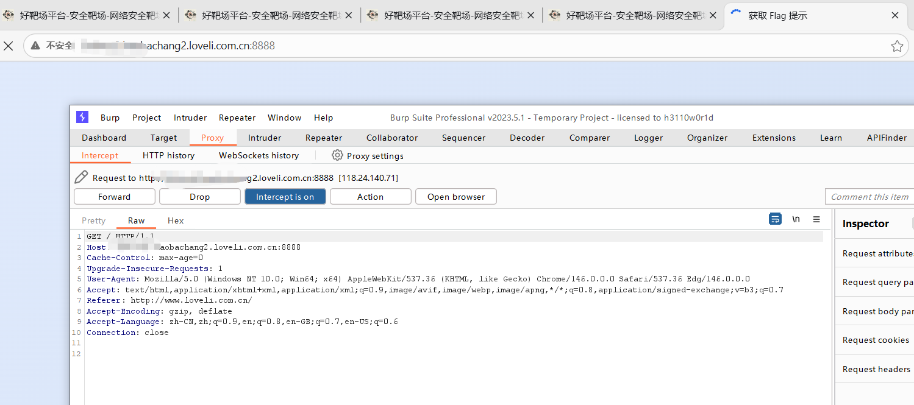Expand Request cookies in Inspector
This screenshot has width=914, height=405.
coord(875,340)
